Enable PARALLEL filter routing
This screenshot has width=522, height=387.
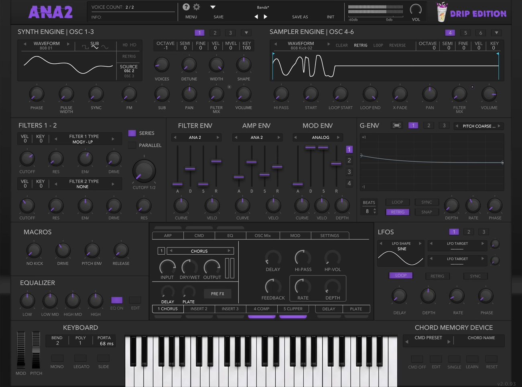pyautogui.click(x=132, y=145)
